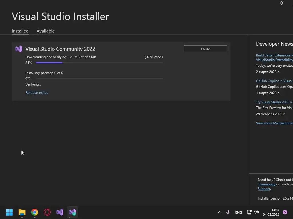Click the '28 февраля 2023 г.' date
Screen dimensions: 293x219
click(x=271, y=114)
